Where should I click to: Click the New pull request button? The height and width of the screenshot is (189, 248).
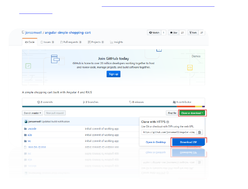55,113
